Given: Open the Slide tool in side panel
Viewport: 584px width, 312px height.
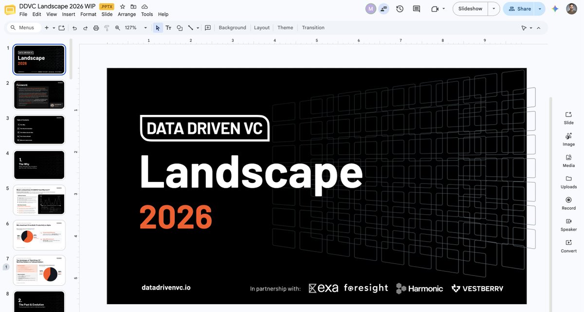Looking at the screenshot, I should pos(568,118).
